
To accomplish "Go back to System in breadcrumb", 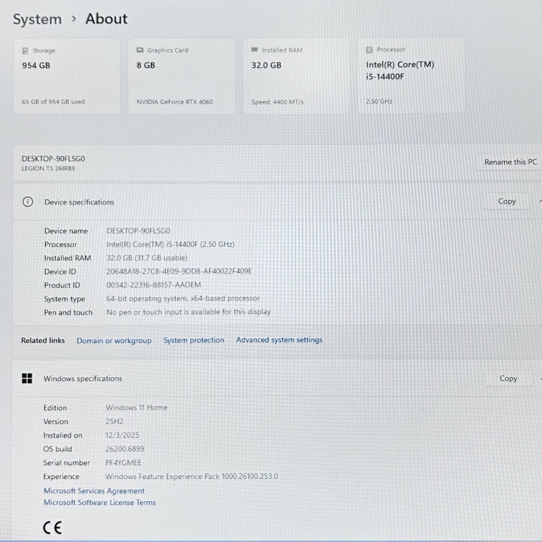I will pyautogui.click(x=37, y=19).
